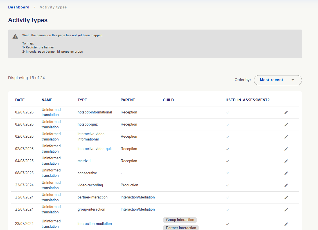Click the Production parent cell
The height and width of the screenshot is (230, 318).
pyautogui.click(x=129, y=185)
